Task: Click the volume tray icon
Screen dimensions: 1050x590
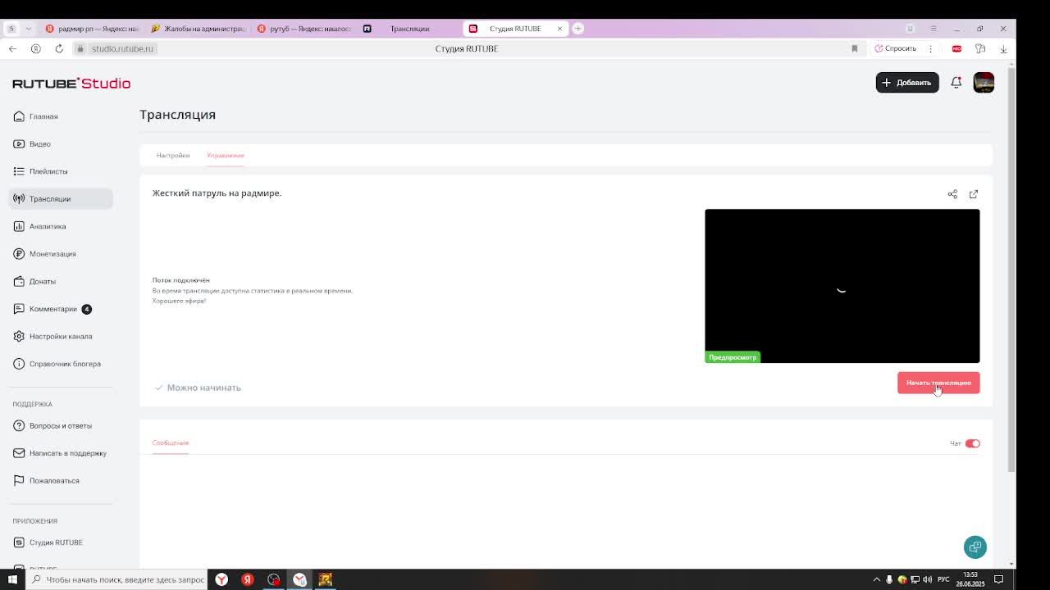Action: (928, 579)
